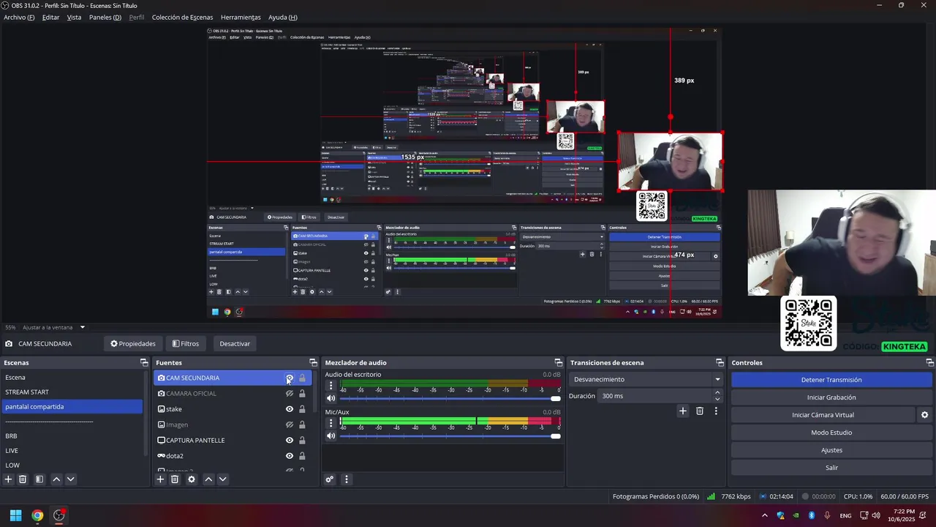Open Mic/Aux options dots
This screenshot has width=936, height=527.
point(331,423)
